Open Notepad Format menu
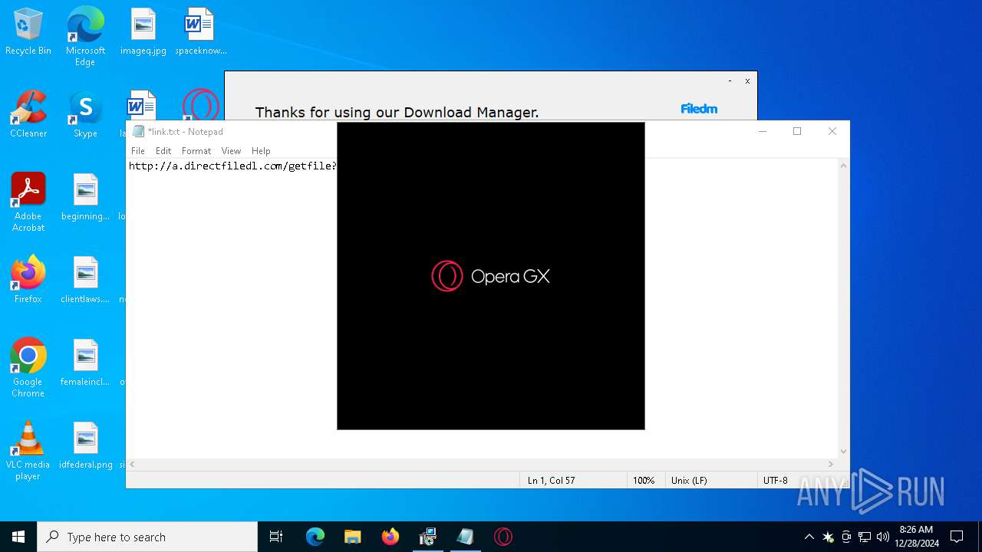Image resolution: width=982 pixels, height=552 pixels. click(196, 151)
